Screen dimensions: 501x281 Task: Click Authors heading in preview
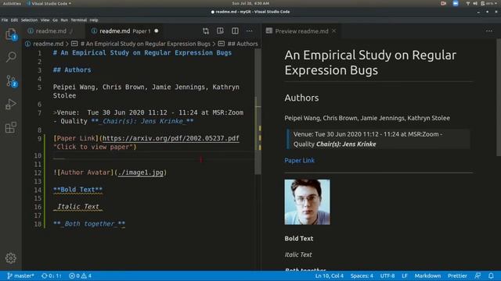click(x=301, y=98)
